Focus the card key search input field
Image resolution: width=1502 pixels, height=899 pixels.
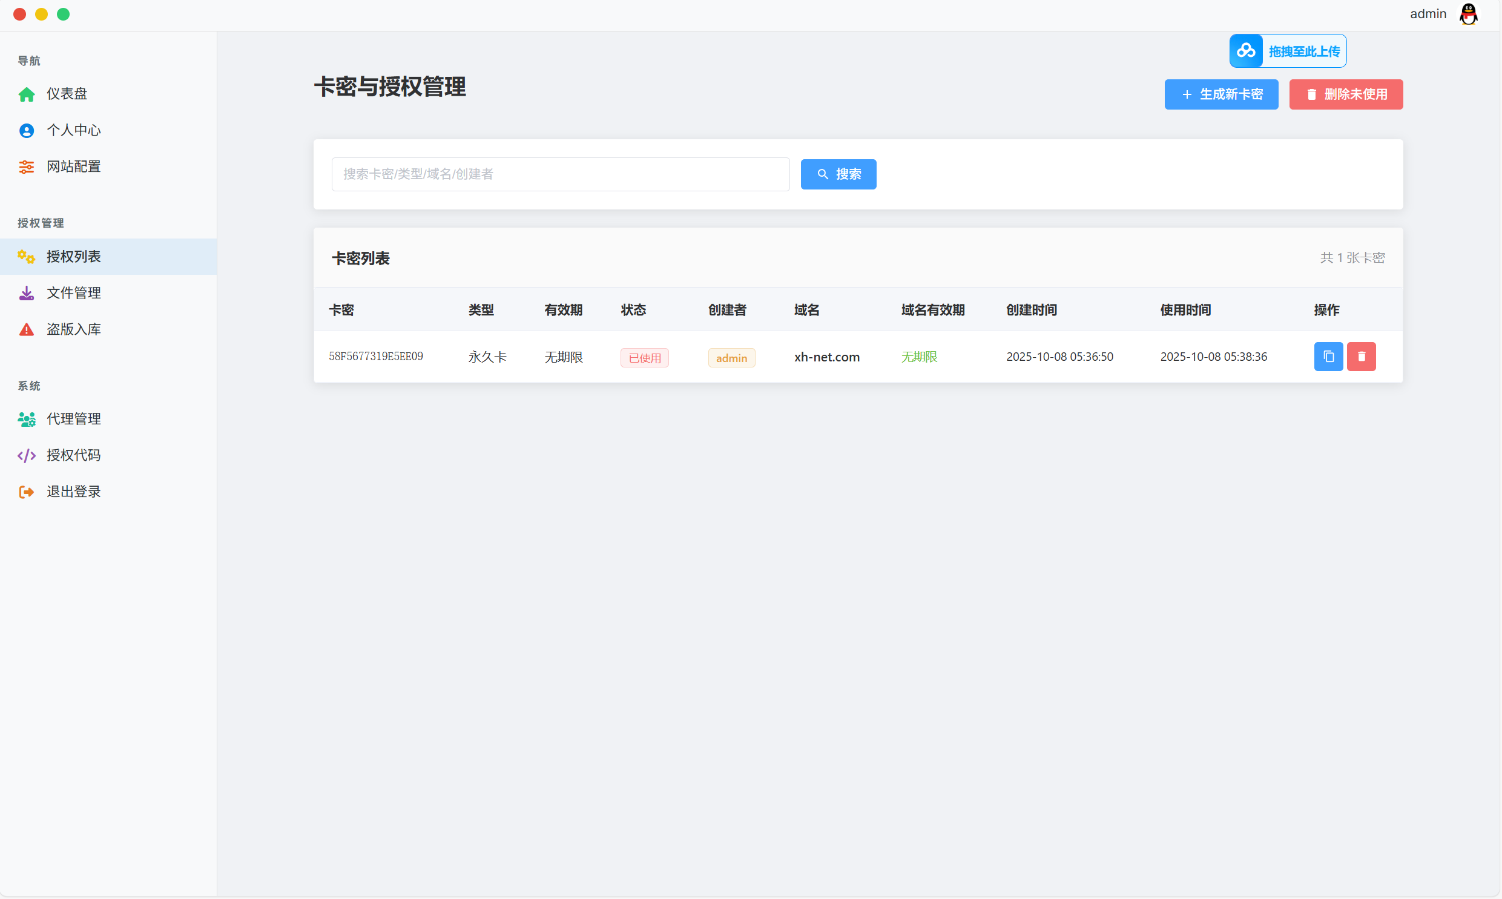pos(559,174)
